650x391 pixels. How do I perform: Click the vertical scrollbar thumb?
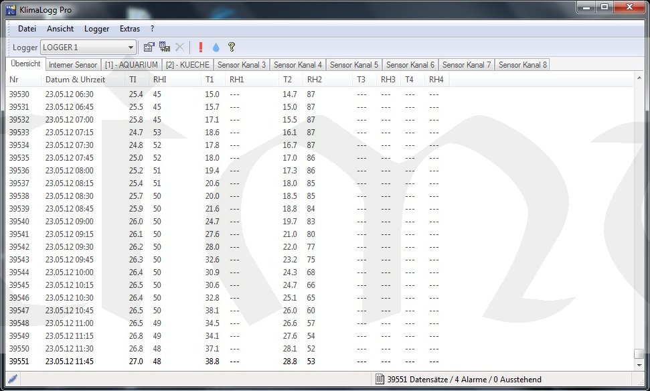pos(639,354)
